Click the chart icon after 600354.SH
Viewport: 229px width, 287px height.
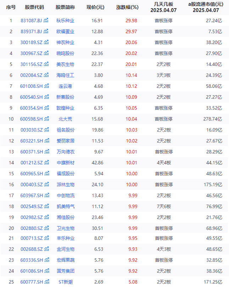click(47, 108)
